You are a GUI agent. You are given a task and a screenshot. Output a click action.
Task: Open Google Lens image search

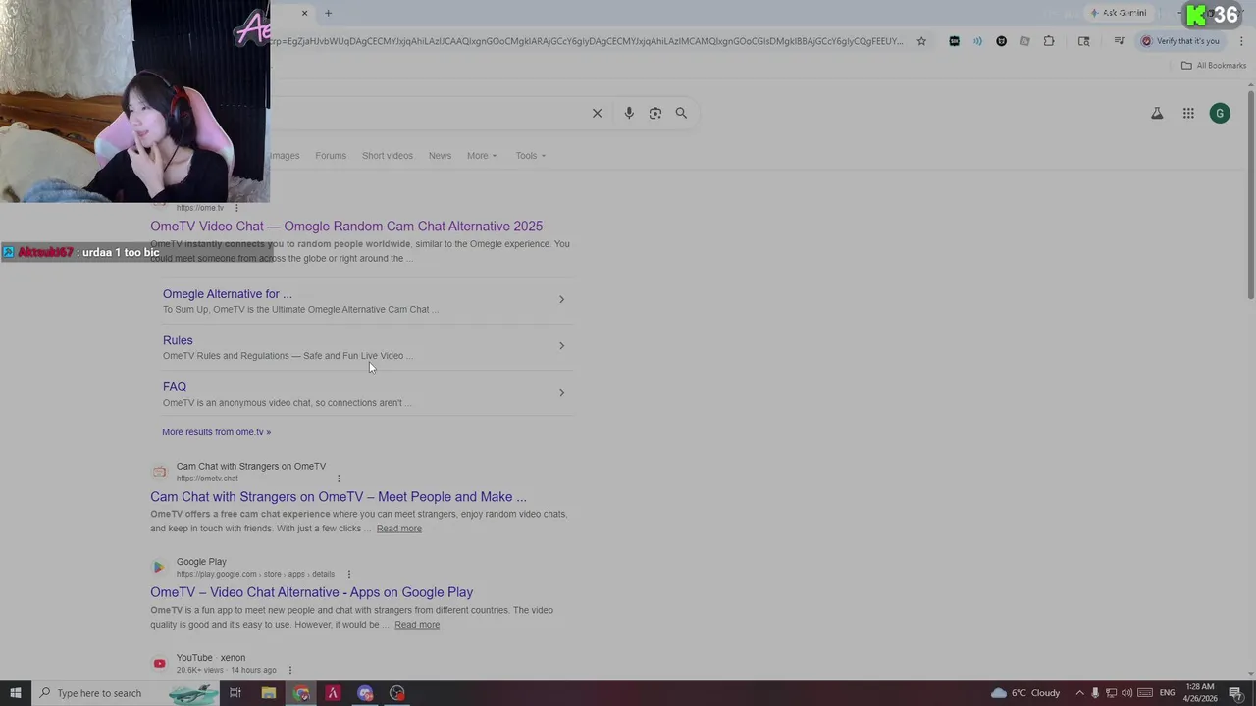[x=655, y=113]
